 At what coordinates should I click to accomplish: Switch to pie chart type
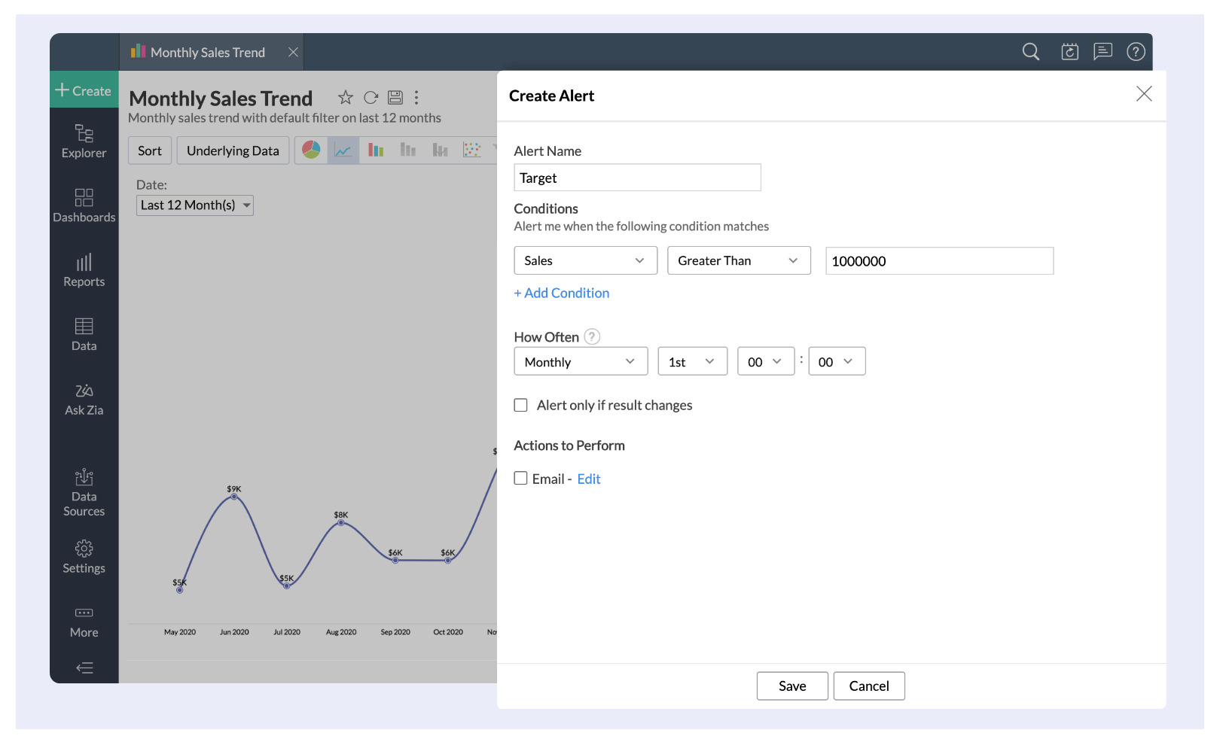(x=311, y=150)
